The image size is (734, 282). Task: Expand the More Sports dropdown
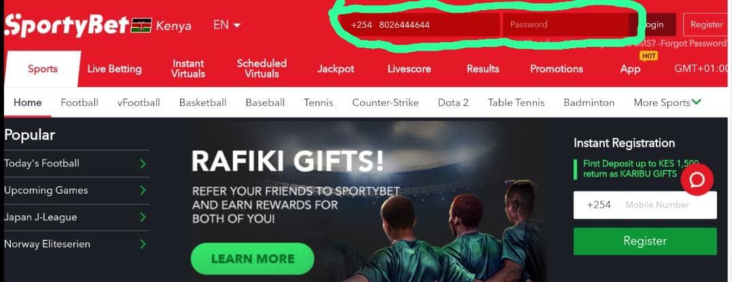(x=667, y=103)
